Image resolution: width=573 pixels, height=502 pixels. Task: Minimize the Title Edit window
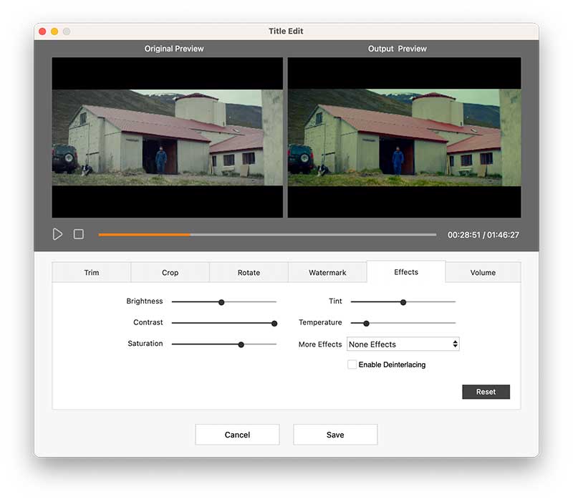(x=54, y=32)
